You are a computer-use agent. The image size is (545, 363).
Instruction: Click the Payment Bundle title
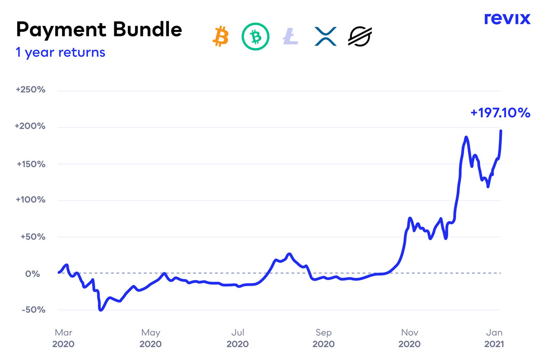tap(99, 30)
